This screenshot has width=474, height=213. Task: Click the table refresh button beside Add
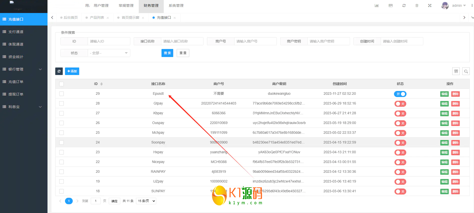(59, 71)
